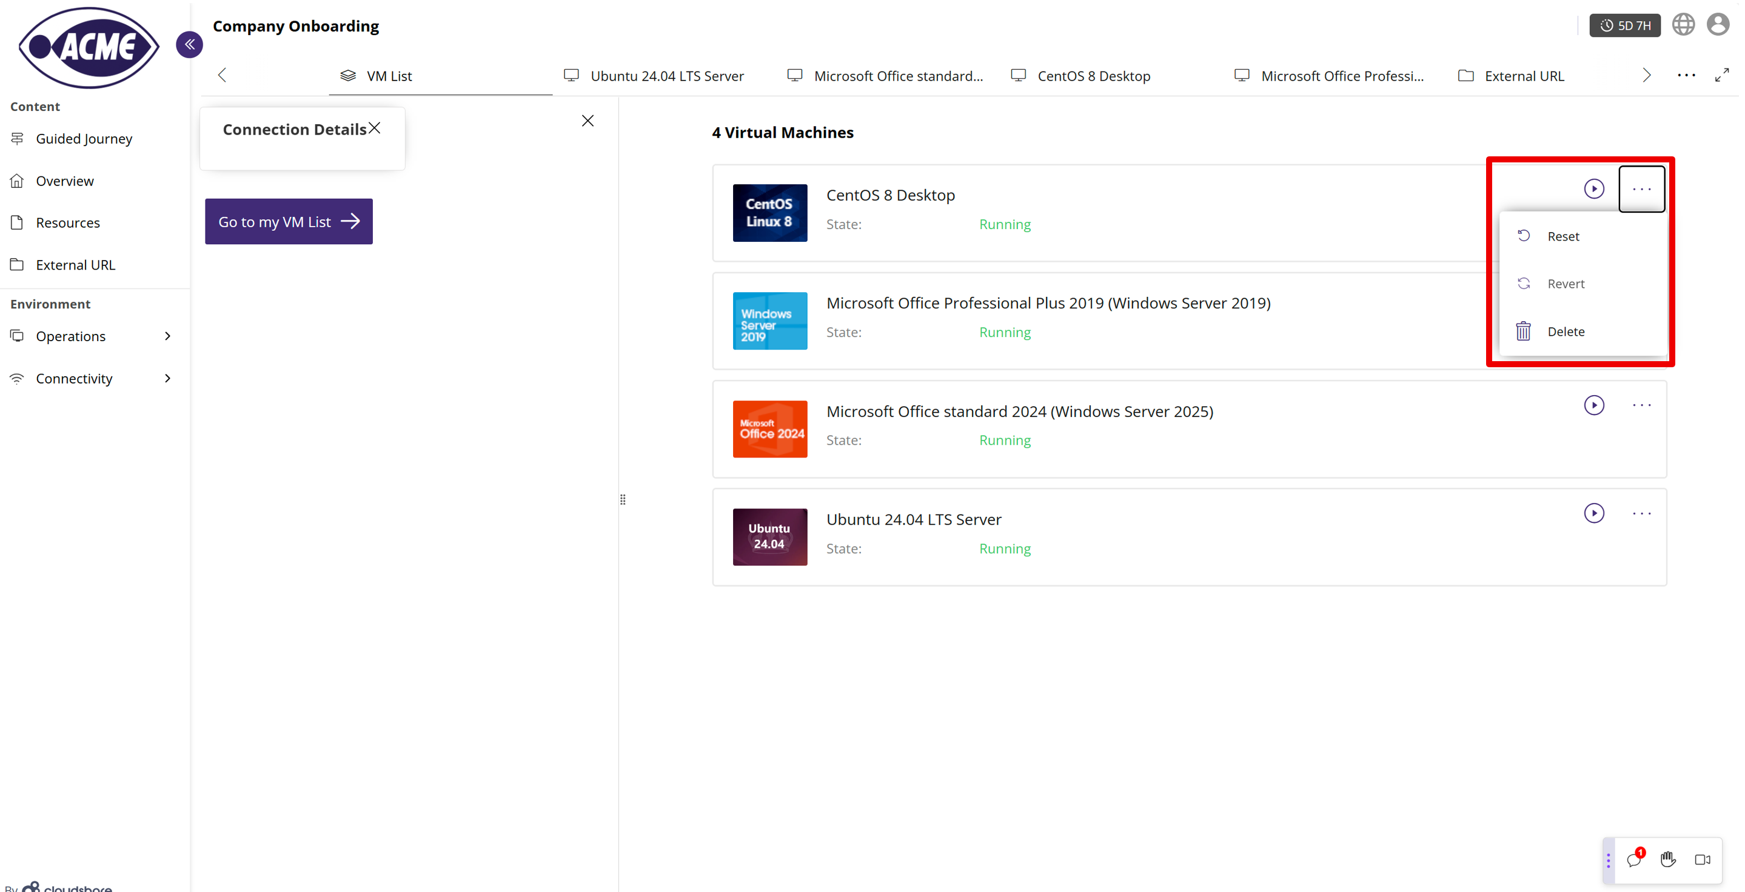Open the tab overflow ellipsis menu
This screenshot has width=1745, height=892.
point(1687,75)
